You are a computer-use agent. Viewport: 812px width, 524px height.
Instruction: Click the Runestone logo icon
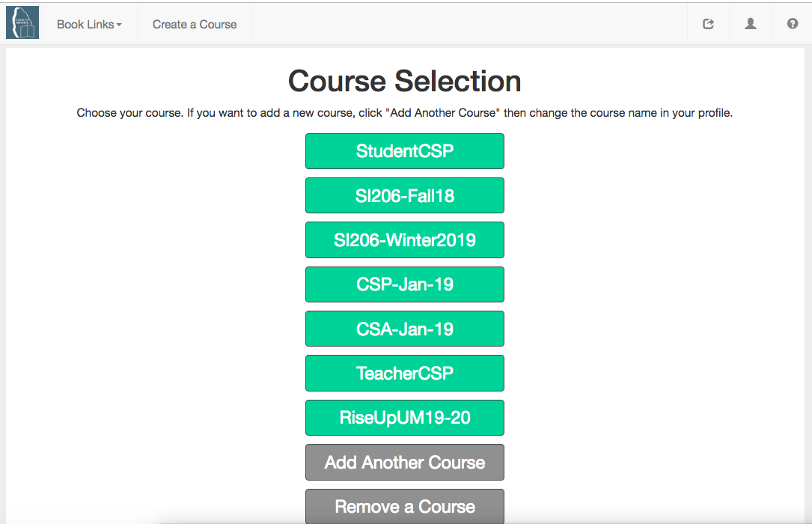(x=22, y=22)
